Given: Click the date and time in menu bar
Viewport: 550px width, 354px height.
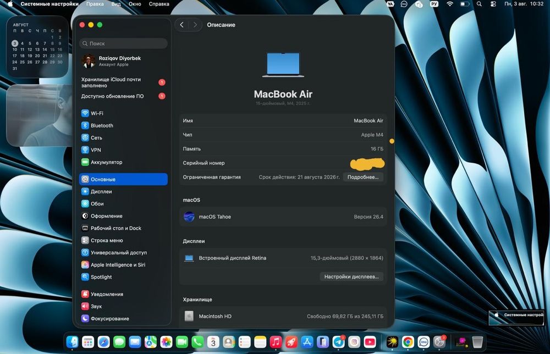Looking at the screenshot, I should 524,4.
